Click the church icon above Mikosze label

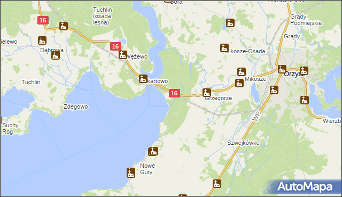click(242, 72)
